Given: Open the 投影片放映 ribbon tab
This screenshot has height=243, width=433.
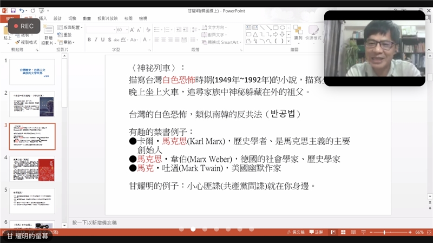Looking at the screenshot, I should point(107,18).
